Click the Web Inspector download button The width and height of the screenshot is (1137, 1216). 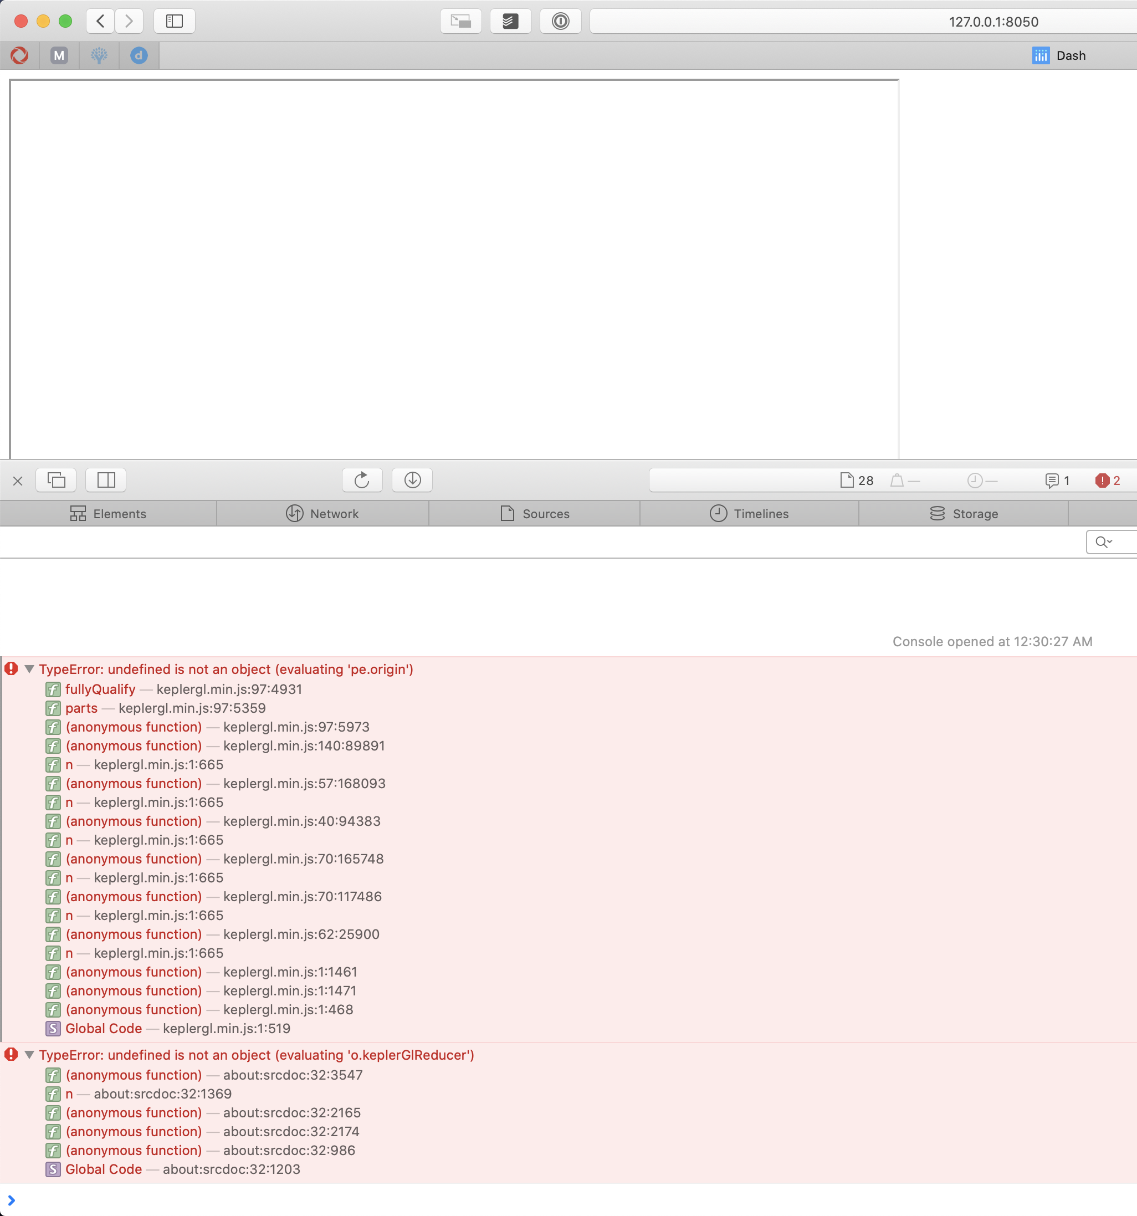(x=412, y=480)
